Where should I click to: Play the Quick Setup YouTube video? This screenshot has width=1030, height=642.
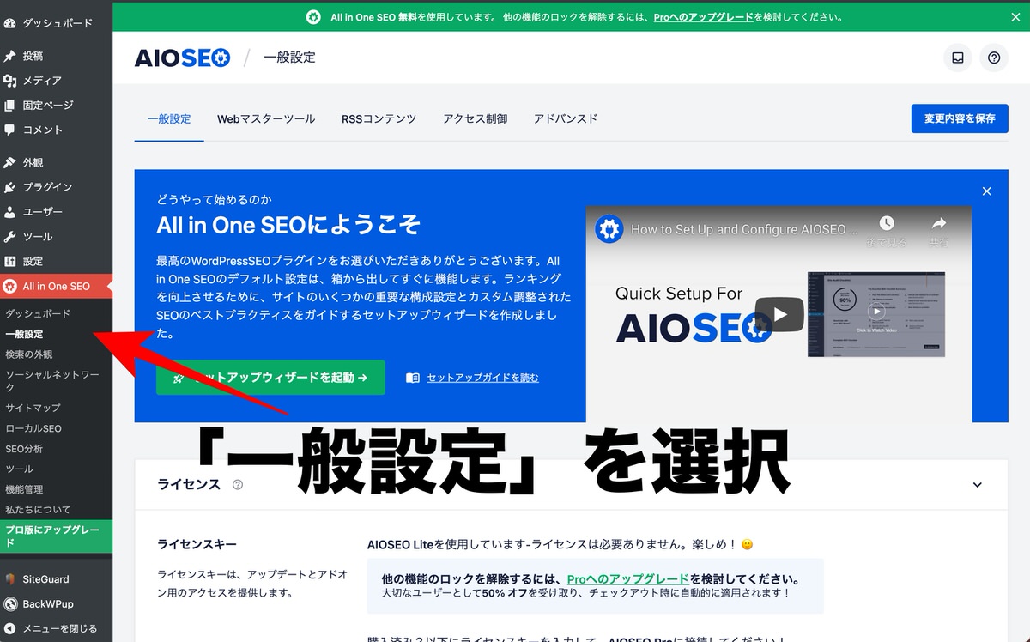pyautogui.click(x=779, y=314)
